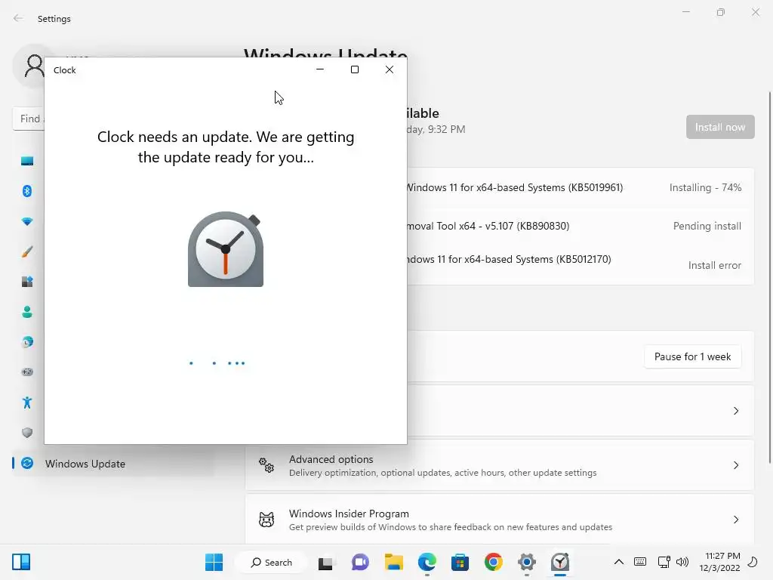The width and height of the screenshot is (773, 580).
Task: Click the Clock stopwatch logo image
Action: (x=226, y=249)
